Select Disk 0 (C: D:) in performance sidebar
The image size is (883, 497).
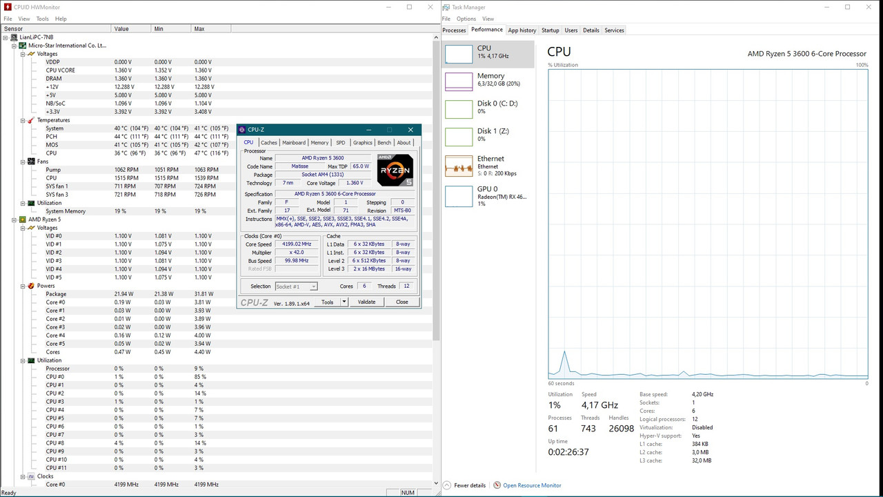(488, 109)
